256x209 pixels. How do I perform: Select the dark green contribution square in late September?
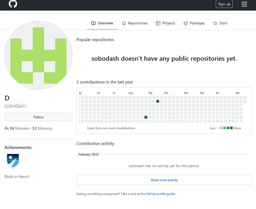pyautogui.click(x=158, y=101)
